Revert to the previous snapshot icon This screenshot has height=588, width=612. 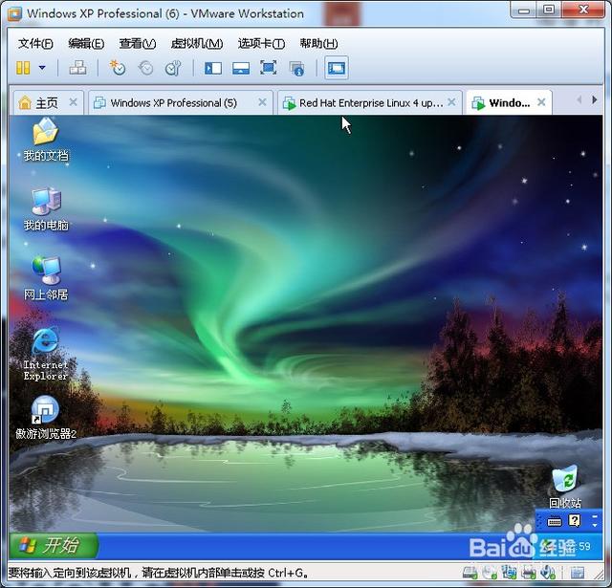(145, 68)
